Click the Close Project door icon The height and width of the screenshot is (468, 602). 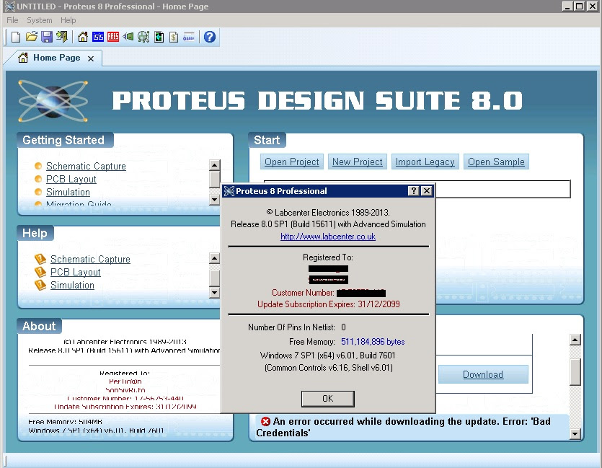pos(62,37)
